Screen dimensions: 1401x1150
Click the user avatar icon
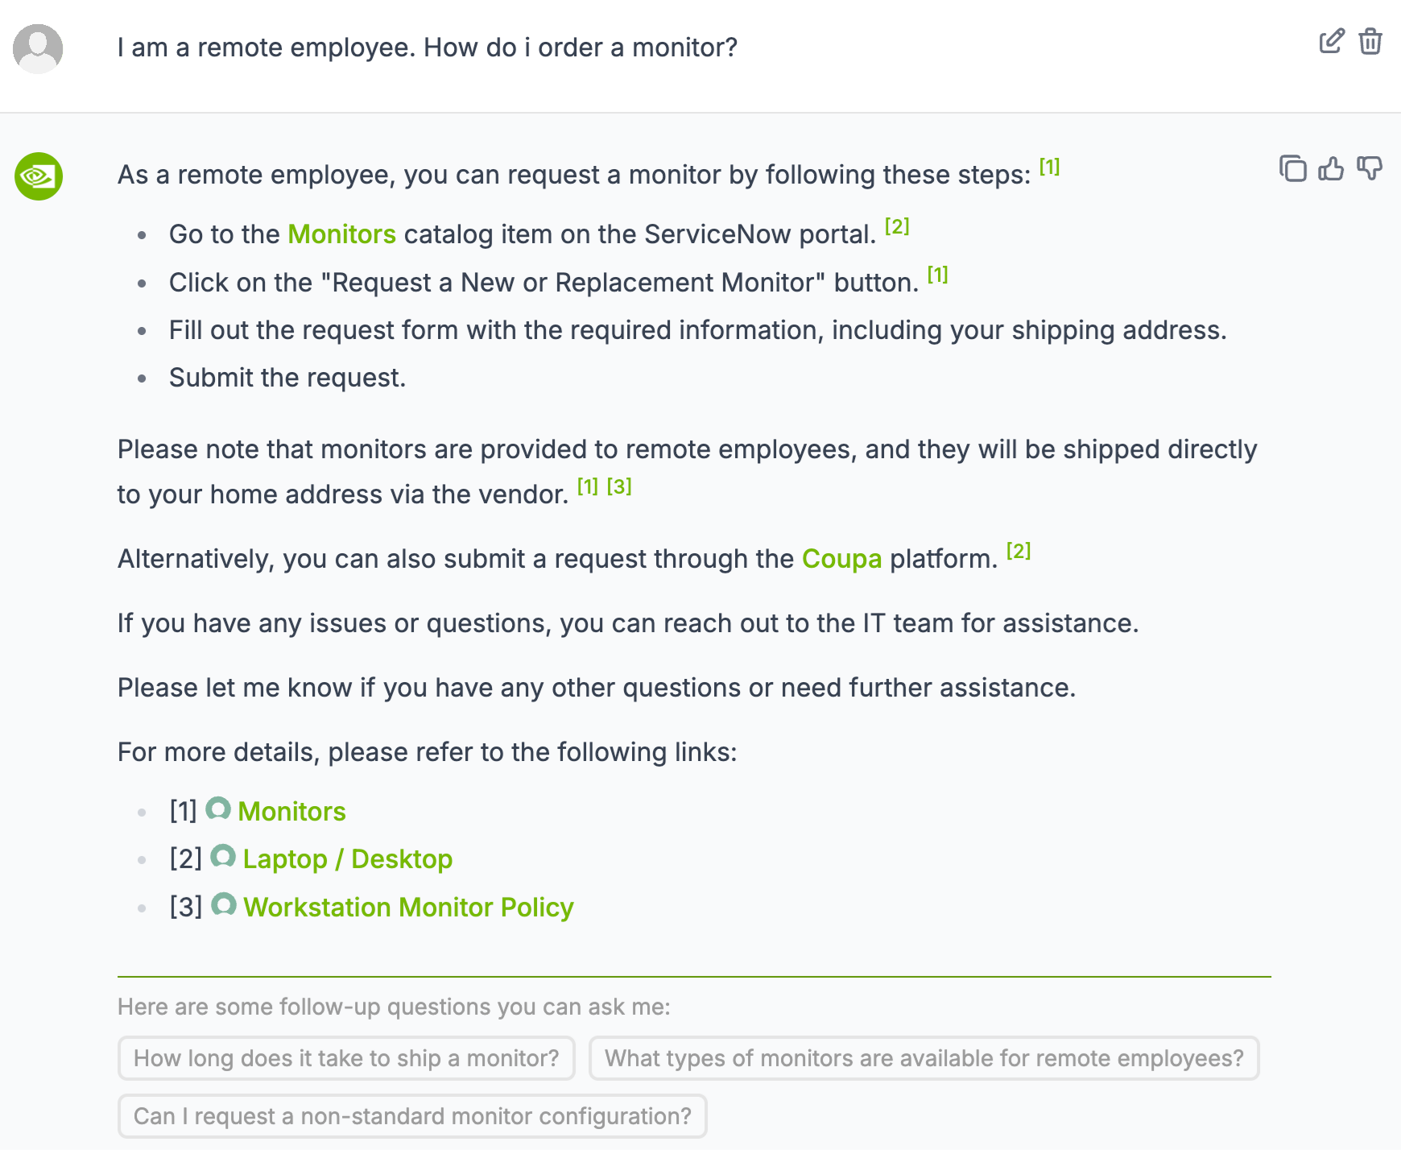(38, 48)
